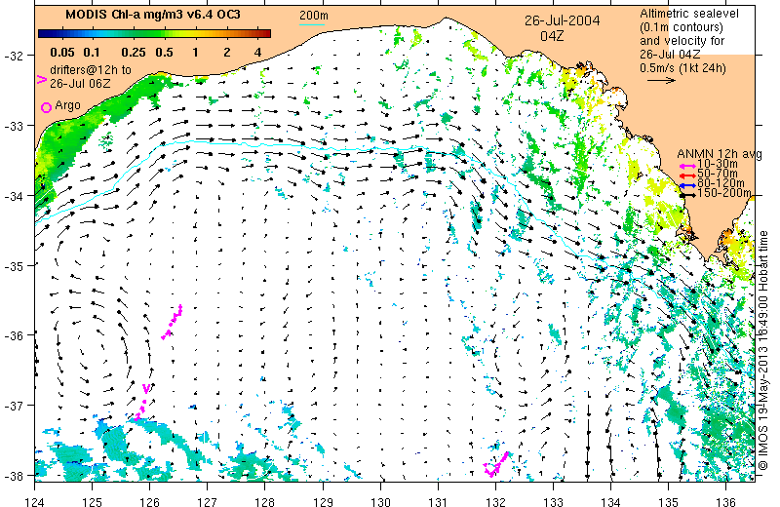
Task: Click the chlorophyll color scale bar
Action: click(x=154, y=34)
